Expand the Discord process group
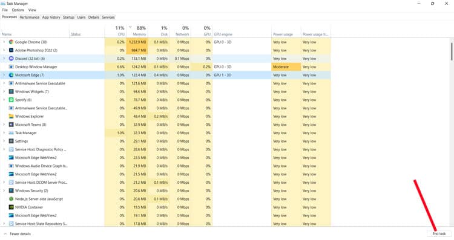Viewport: 454px width, 240px height. tap(4, 59)
